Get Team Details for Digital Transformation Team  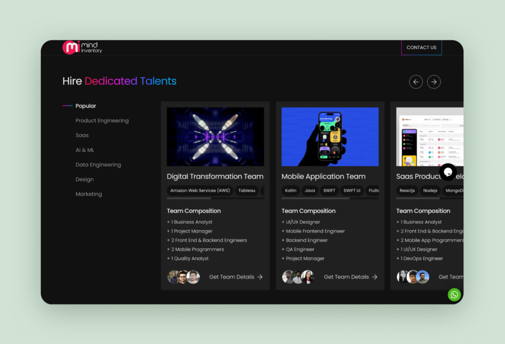click(x=236, y=277)
